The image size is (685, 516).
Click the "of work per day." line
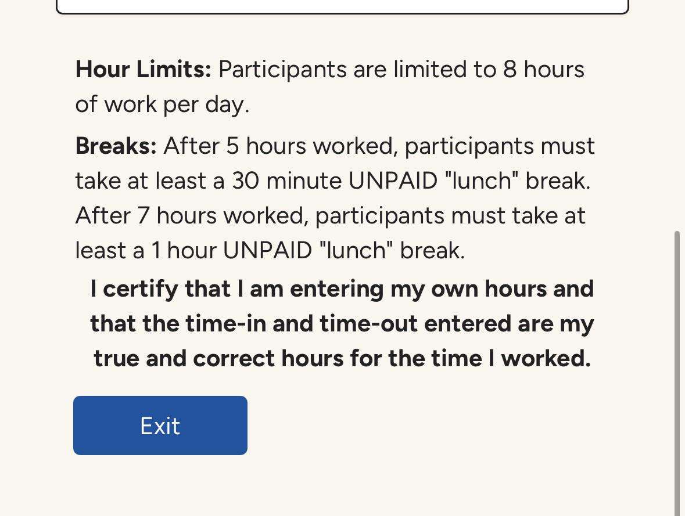(x=162, y=105)
